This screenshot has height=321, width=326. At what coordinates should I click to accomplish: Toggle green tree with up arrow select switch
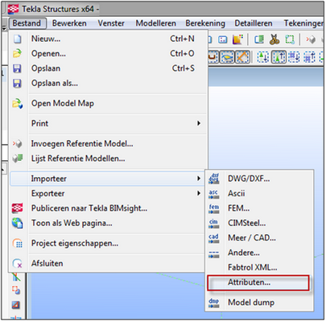[x=279, y=57]
